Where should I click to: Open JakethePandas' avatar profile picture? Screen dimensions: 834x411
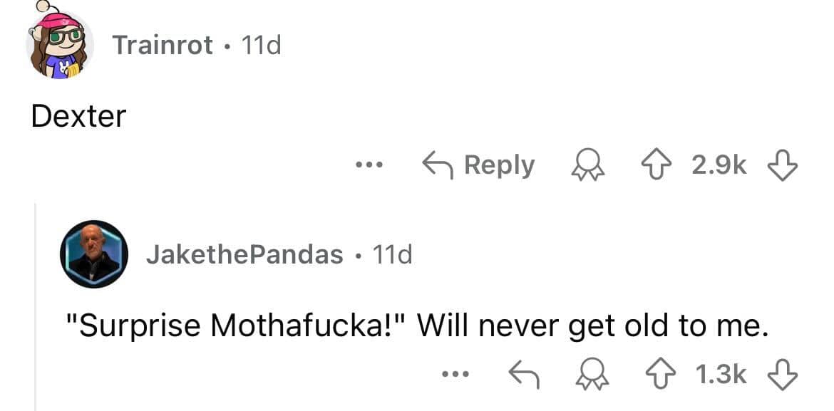point(94,254)
